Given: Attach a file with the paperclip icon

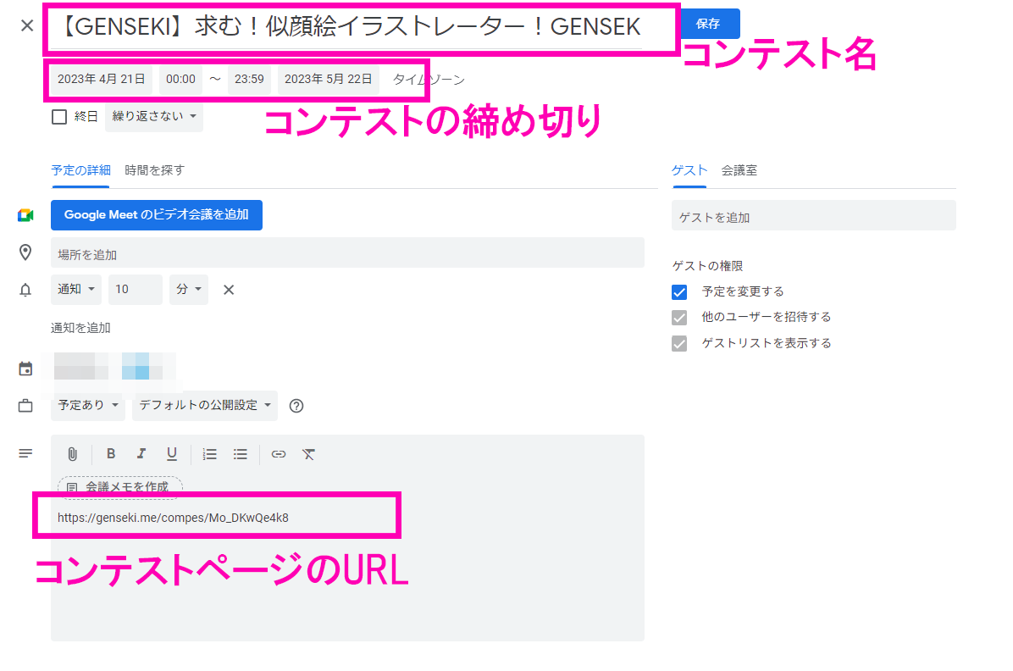Looking at the screenshot, I should tap(72, 454).
